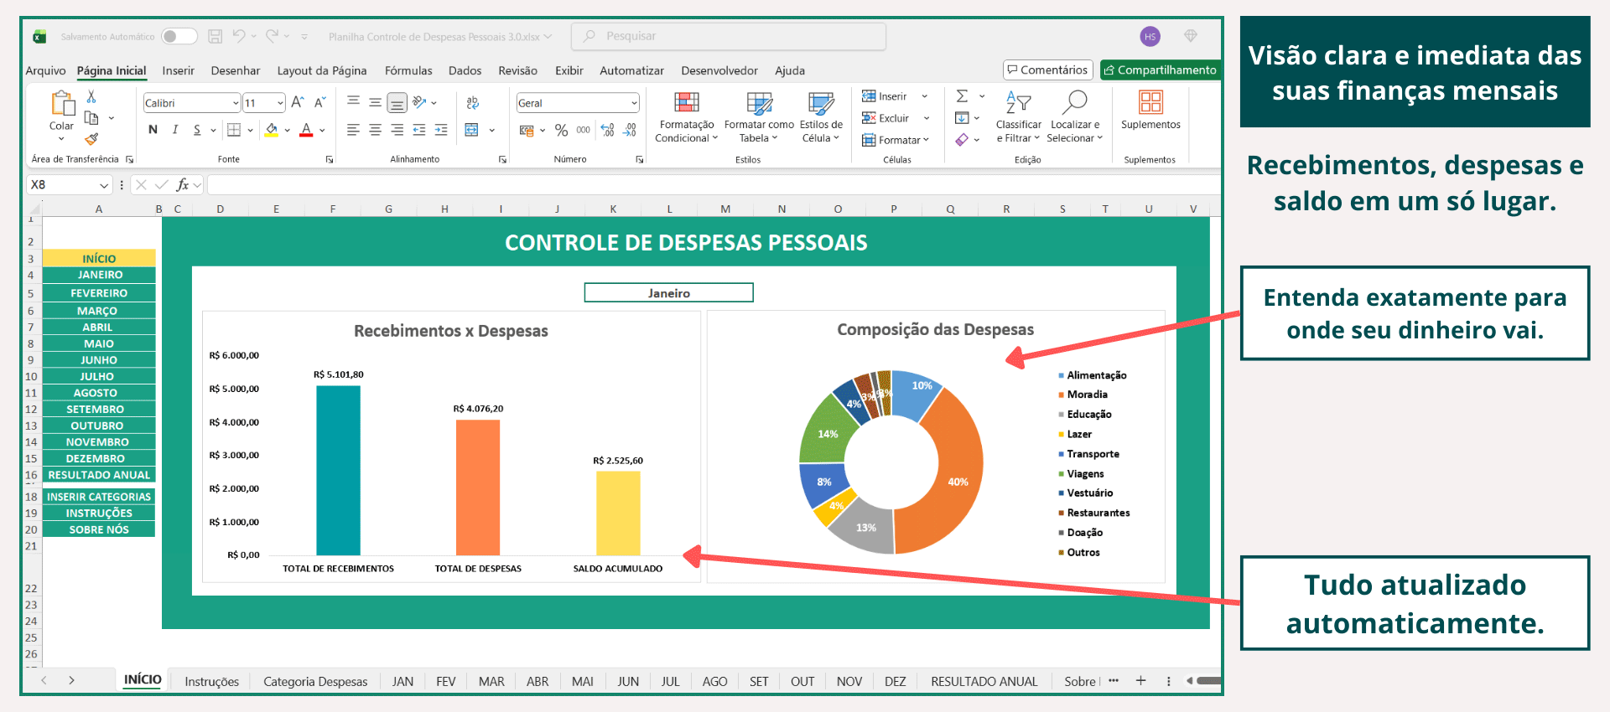Screen dimensions: 1610x712
Task: Align text to the top
Action: tap(353, 102)
